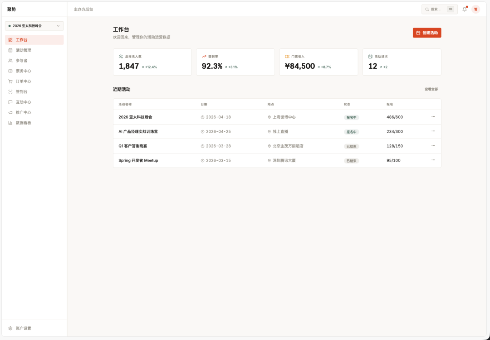Select the Spring 开发者 Meetup activity name

pyautogui.click(x=138, y=161)
